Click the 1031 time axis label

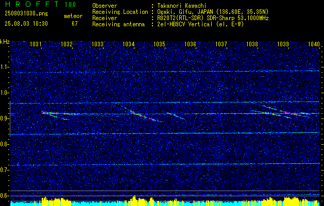[36, 44]
